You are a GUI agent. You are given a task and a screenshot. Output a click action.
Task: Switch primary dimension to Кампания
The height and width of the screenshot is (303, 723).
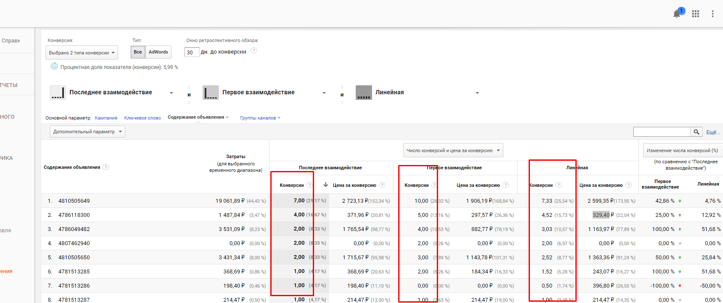point(106,118)
